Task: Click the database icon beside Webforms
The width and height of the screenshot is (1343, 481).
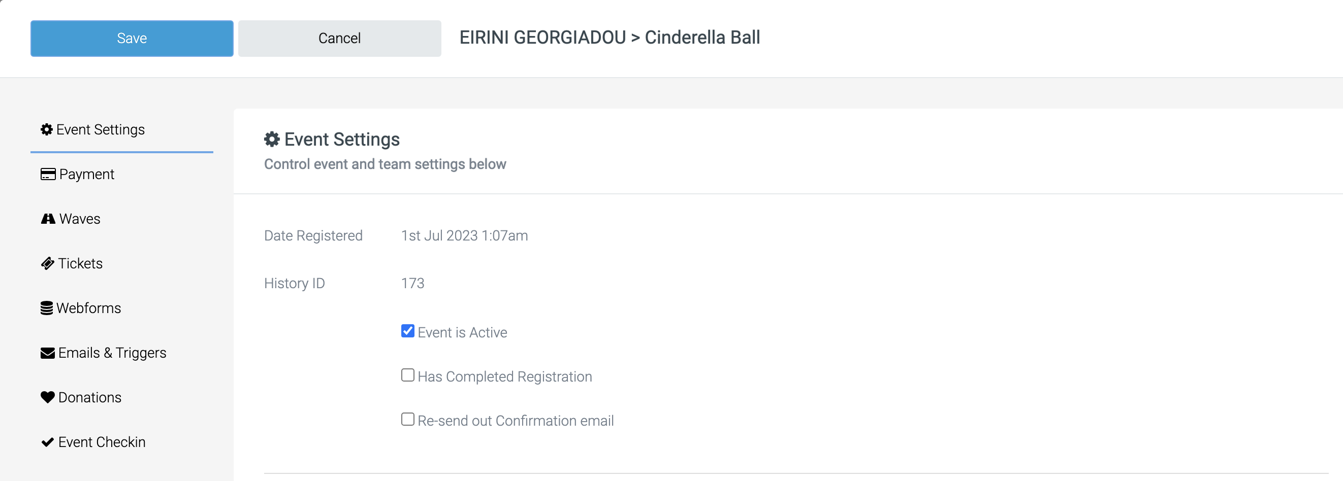Action: coord(47,308)
